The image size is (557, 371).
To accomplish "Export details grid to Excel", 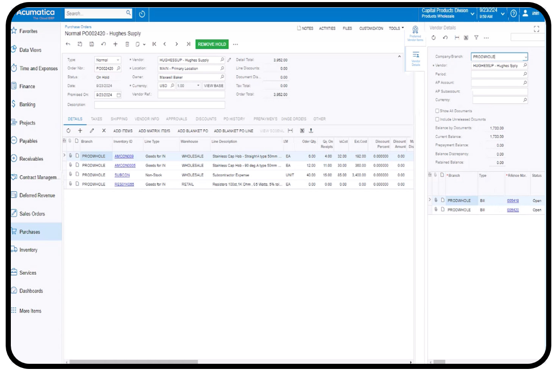I will click(302, 131).
